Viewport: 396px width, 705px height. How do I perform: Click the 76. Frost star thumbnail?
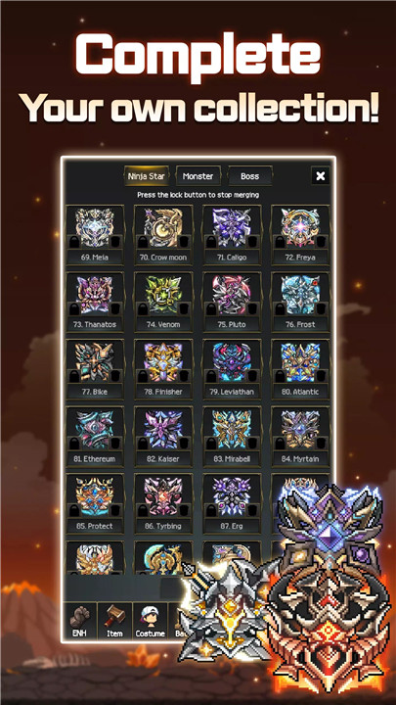pos(300,295)
